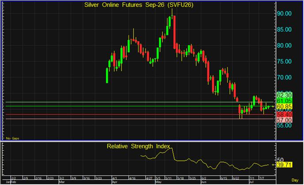This screenshot has width=304, height=185.
Task: Click the 55.00 price axis value
Action: pyautogui.click(x=284, y=126)
